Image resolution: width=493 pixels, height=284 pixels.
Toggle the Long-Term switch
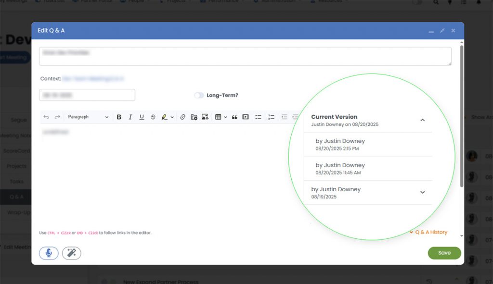pyautogui.click(x=199, y=95)
